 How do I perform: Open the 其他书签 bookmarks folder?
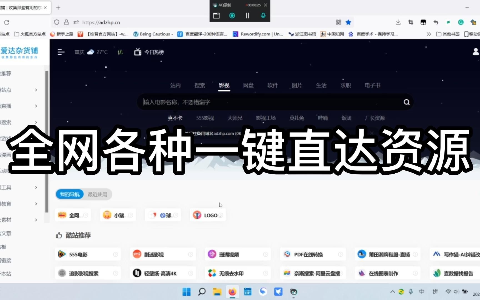click(x=448, y=34)
